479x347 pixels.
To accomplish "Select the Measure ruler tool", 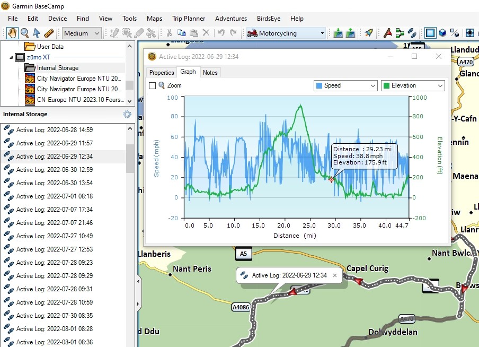I will [49, 33].
